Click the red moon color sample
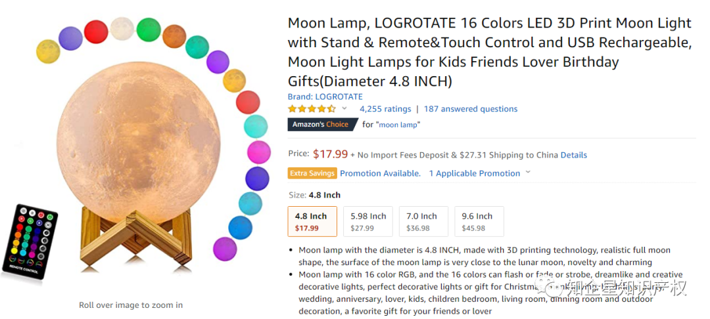The width and height of the screenshot is (710, 319). (96, 32)
